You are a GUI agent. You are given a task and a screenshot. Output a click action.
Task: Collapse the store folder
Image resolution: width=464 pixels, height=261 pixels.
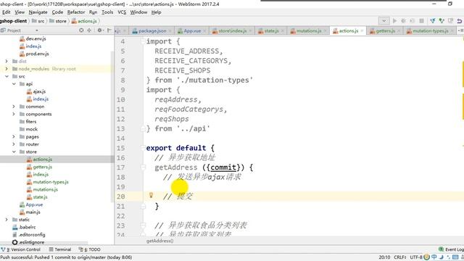tap(14, 152)
